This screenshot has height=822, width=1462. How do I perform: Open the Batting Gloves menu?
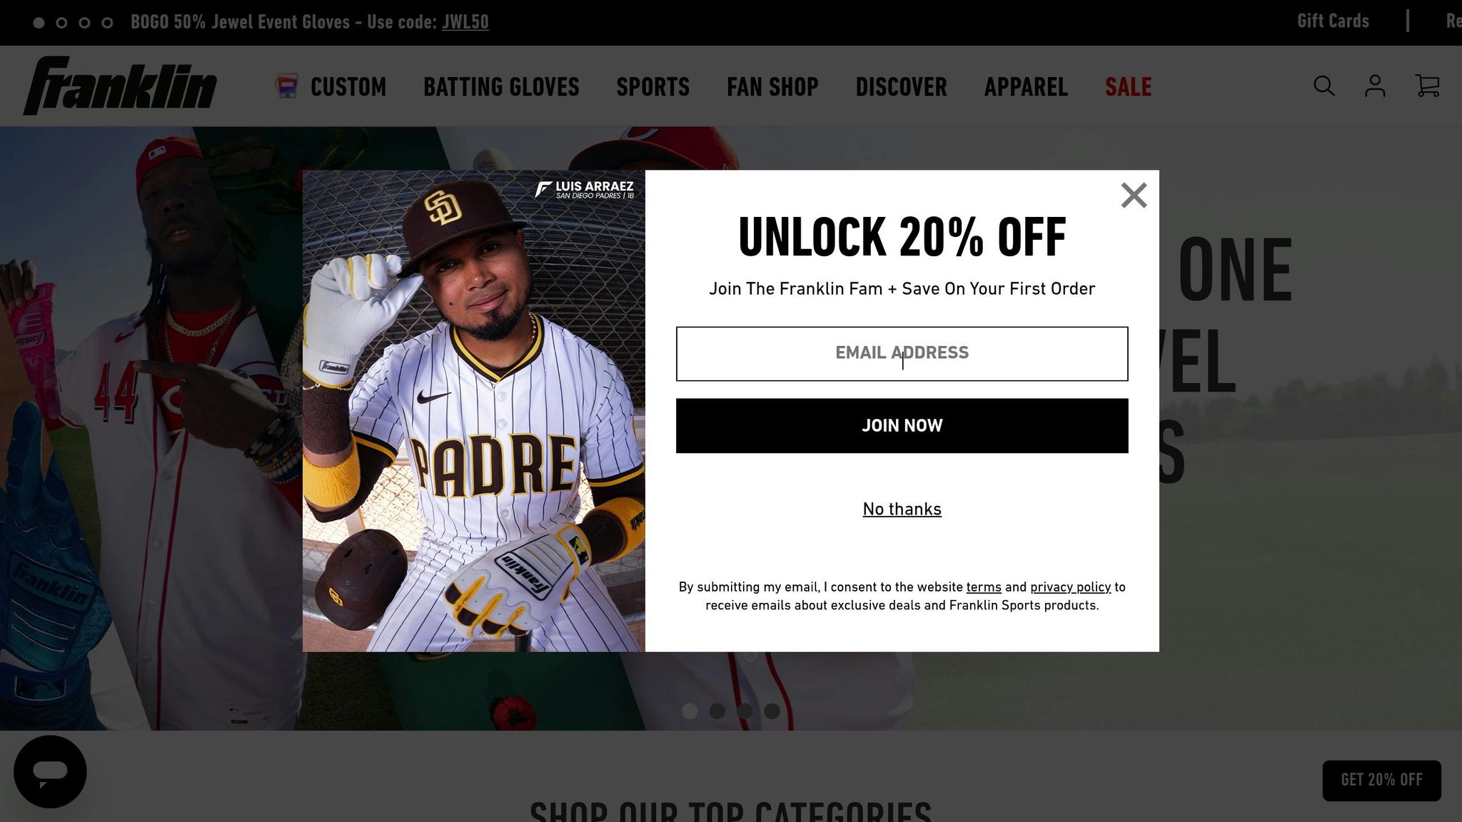[501, 87]
